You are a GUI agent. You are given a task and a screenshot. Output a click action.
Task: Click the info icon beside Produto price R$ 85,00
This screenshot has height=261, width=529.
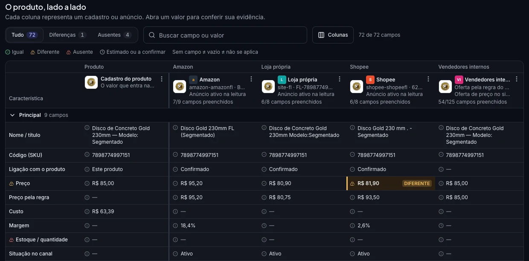(87, 183)
